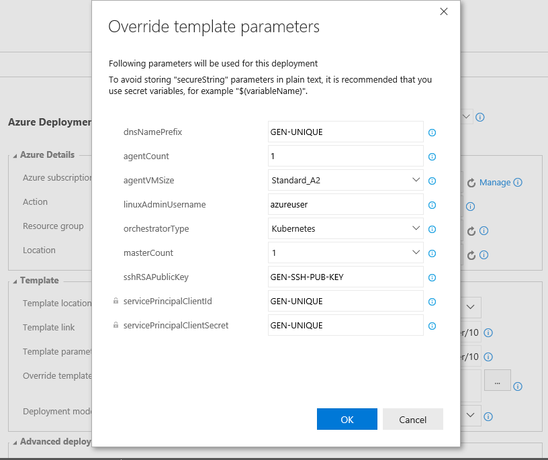
Task: Click the servicePrincipalClientSecret input field
Action: coord(346,325)
